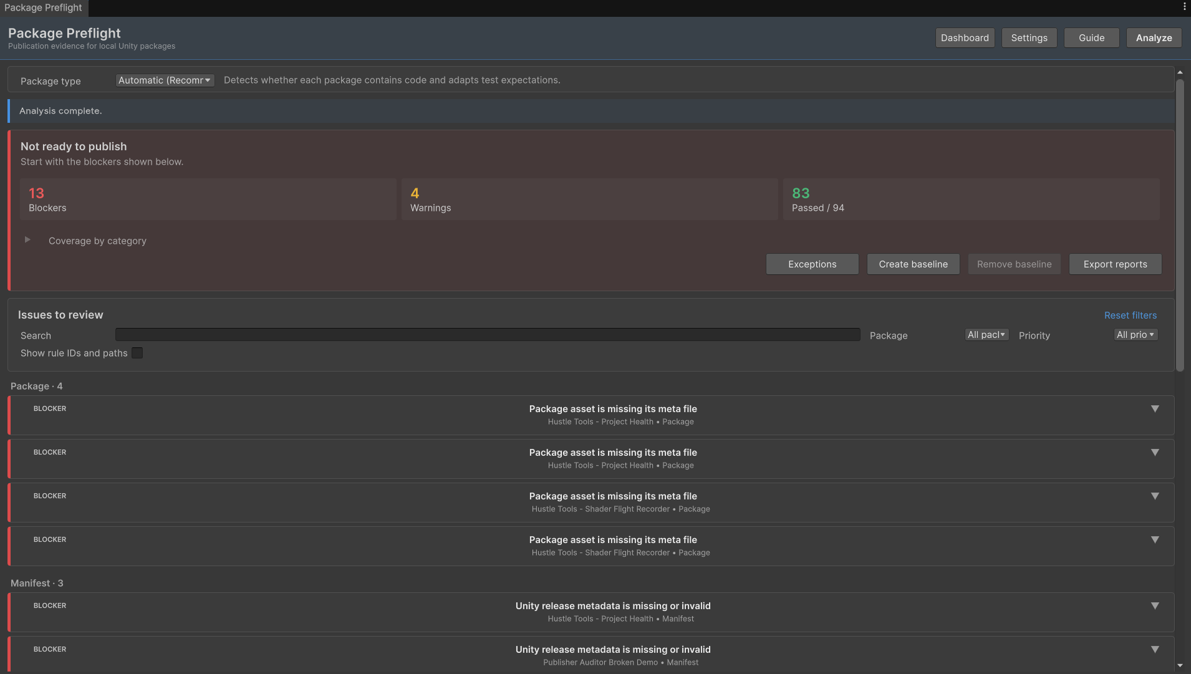This screenshot has height=674, width=1191.
Task: Click Create baseline button
Action: [913, 264]
